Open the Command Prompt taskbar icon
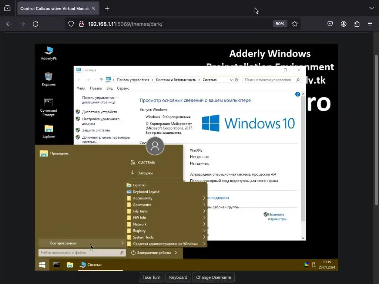Viewport: 379px width, 284px height. 56,265
